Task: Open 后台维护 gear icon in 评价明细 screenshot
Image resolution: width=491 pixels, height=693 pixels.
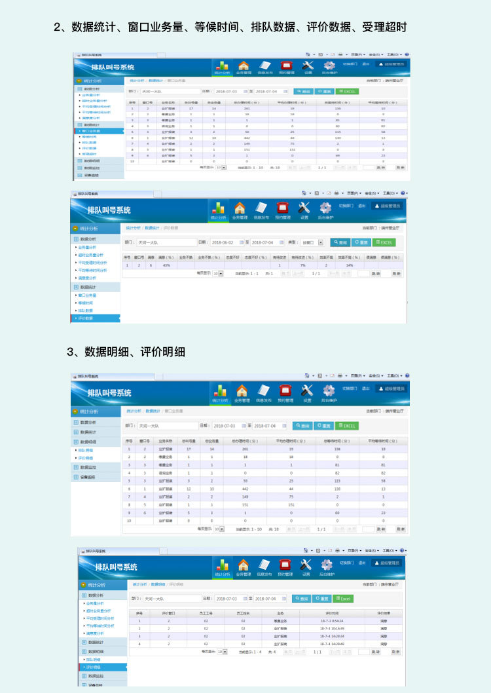Action: pyautogui.click(x=327, y=567)
